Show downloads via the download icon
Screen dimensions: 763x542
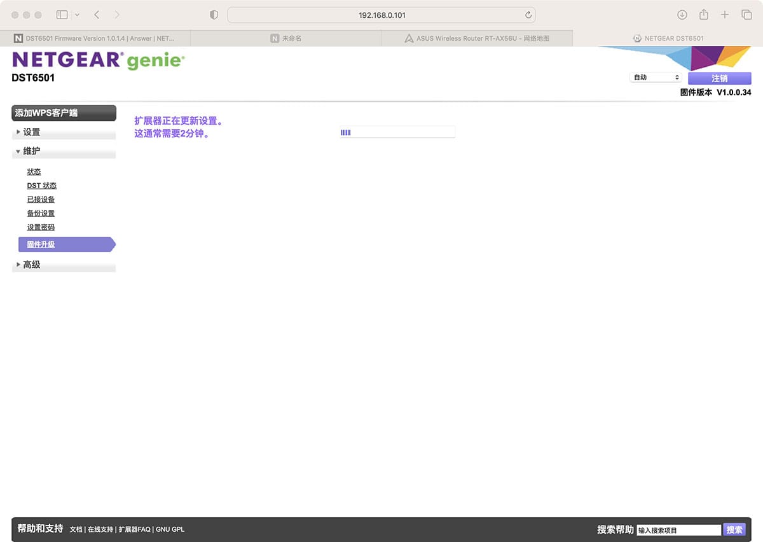tap(682, 15)
